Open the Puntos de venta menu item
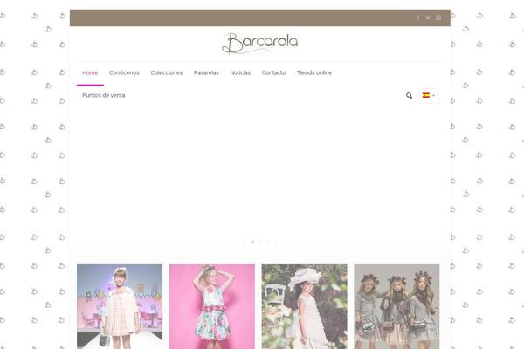 pyautogui.click(x=104, y=95)
